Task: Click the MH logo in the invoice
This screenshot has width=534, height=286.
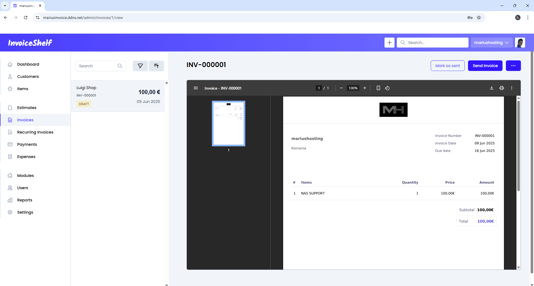Action: click(393, 110)
